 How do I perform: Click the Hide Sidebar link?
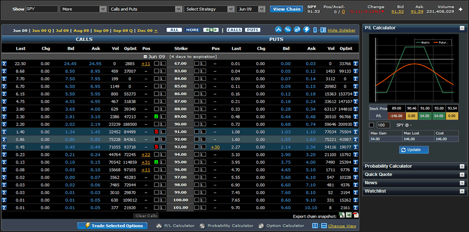(342, 31)
